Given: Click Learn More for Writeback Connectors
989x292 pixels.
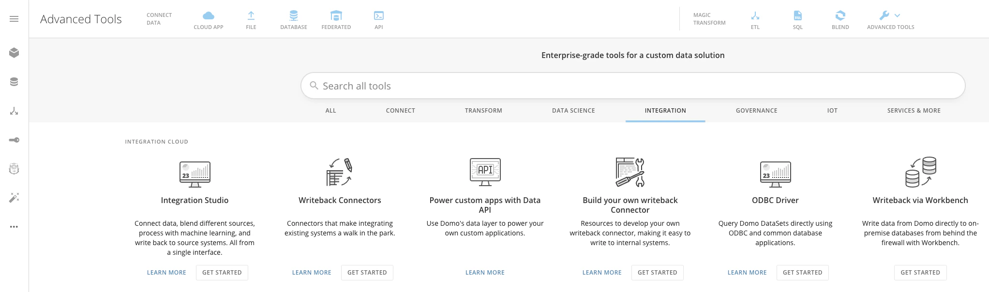Looking at the screenshot, I should coord(312,273).
